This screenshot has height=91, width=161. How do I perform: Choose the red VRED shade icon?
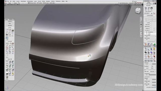coord(154,57)
